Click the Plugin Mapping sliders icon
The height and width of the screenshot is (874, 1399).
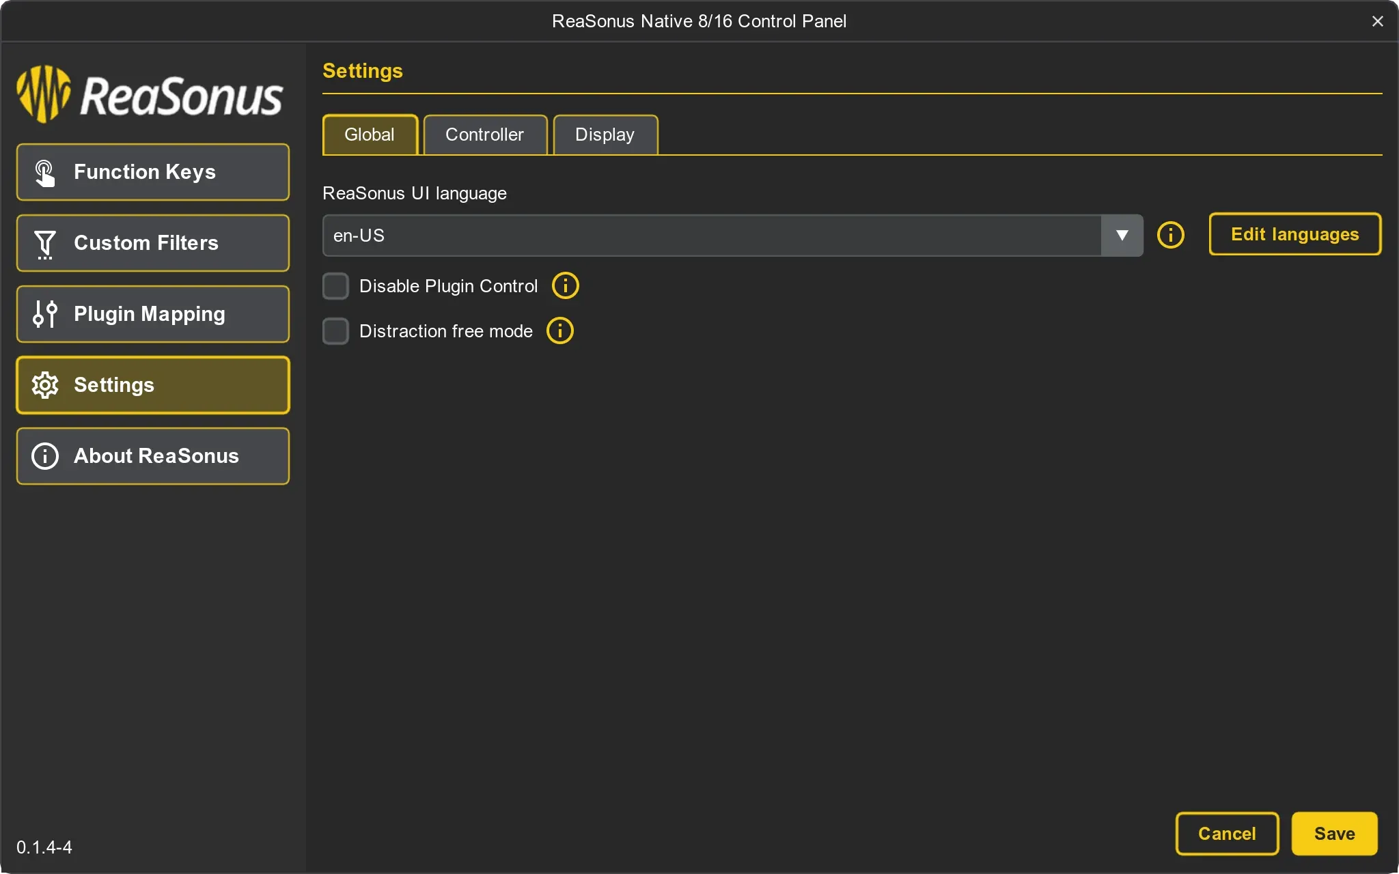(45, 314)
